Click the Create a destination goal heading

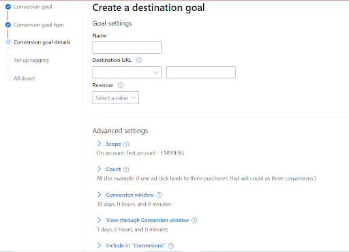149,7
